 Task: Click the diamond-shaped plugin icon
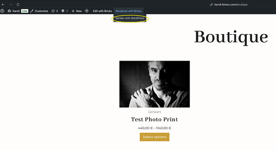click(x=87, y=11)
